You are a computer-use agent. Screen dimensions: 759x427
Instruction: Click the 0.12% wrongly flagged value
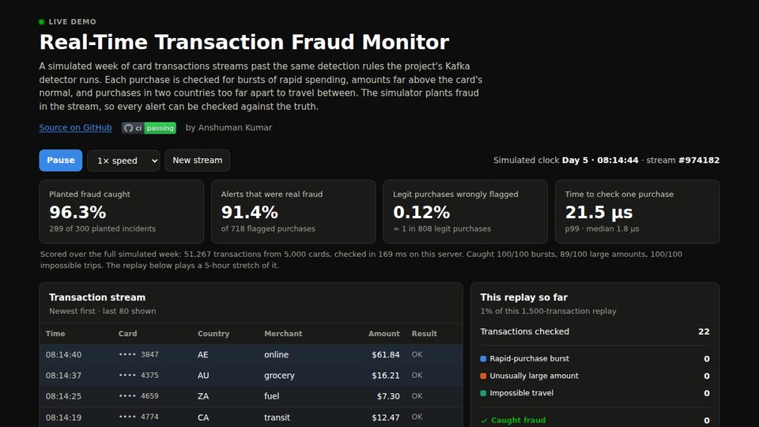tap(421, 213)
